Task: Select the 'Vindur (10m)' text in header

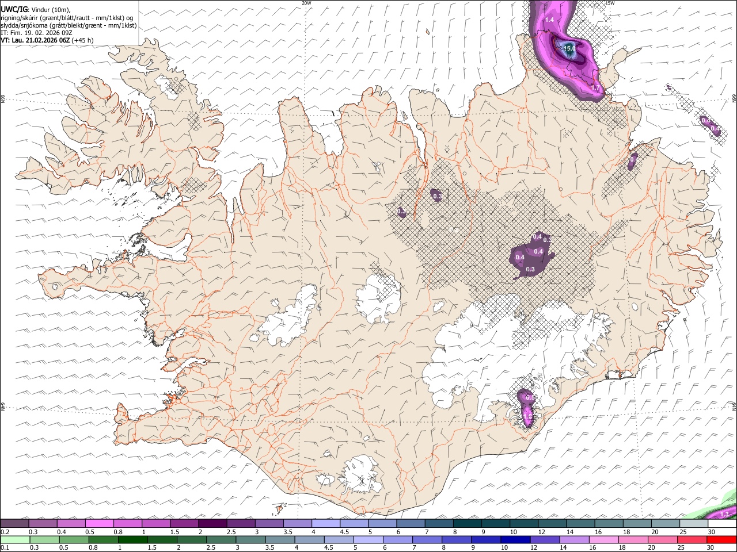Action: click(50, 10)
